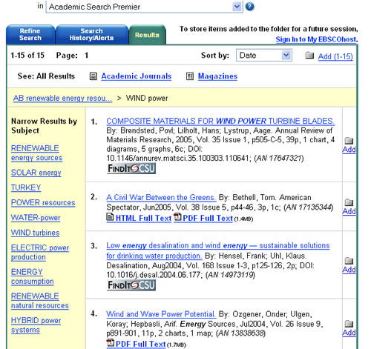
Task: Click FindIt CSU logo under result 3
Action: coord(131,285)
